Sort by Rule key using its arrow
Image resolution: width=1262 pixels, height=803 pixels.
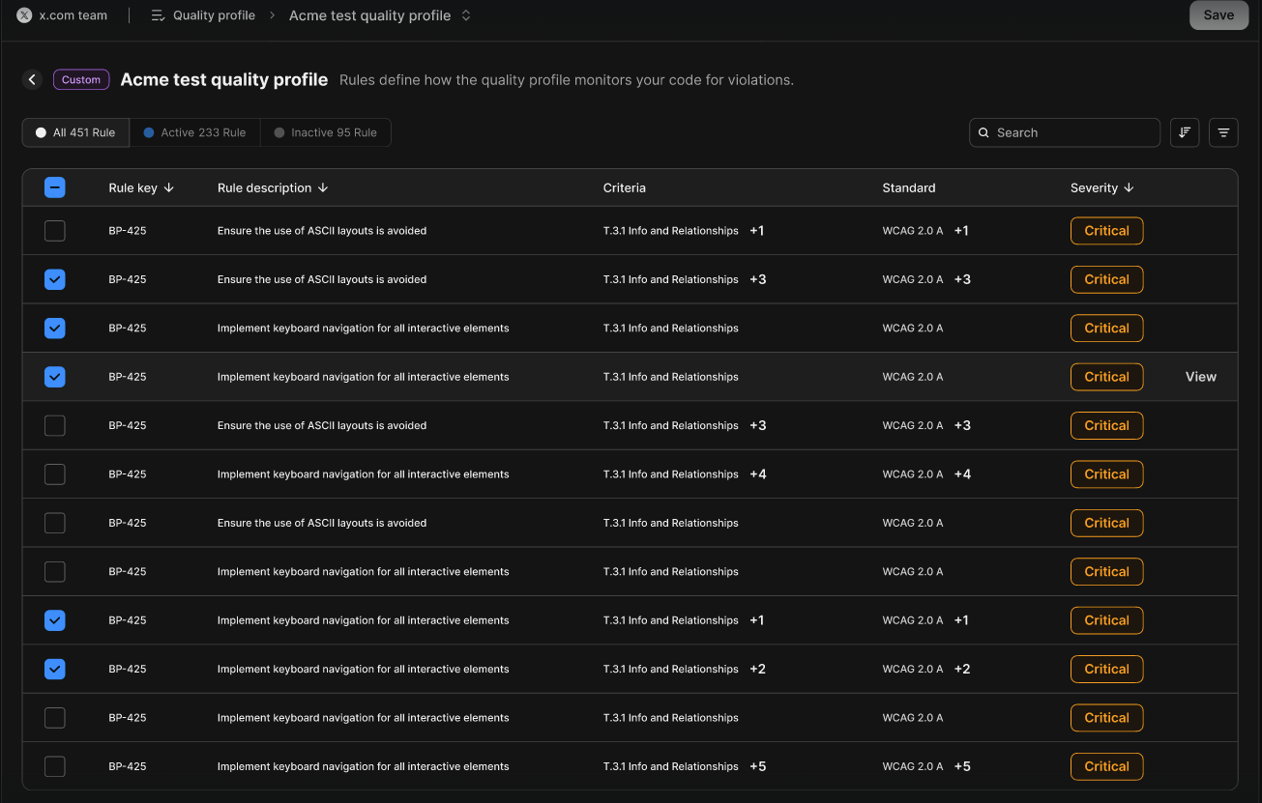[x=169, y=187]
